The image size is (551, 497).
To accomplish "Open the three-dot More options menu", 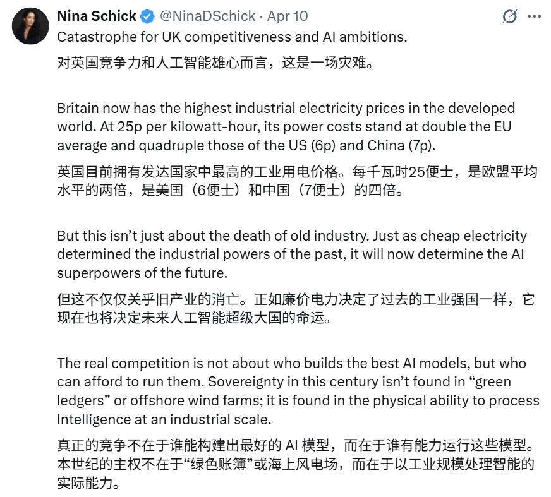I will click(x=534, y=17).
